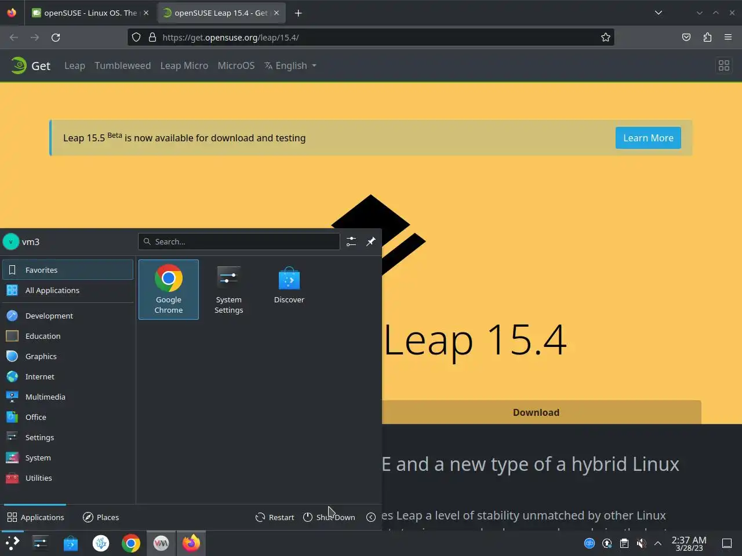Switch to the Places tab
The image size is (742, 556).
[x=101, y=517]
